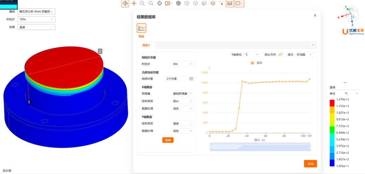Click the 2个对象 selection field

tap(176, 79)
